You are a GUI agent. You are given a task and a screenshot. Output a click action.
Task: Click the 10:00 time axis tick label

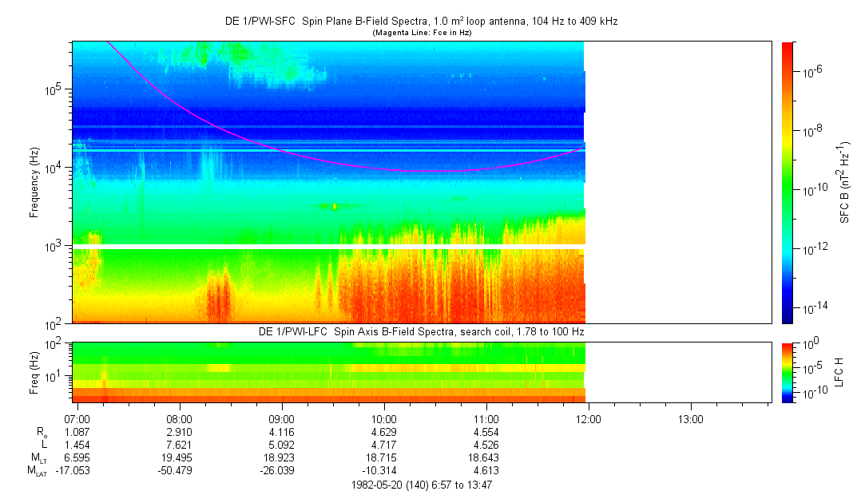point(384,418)
